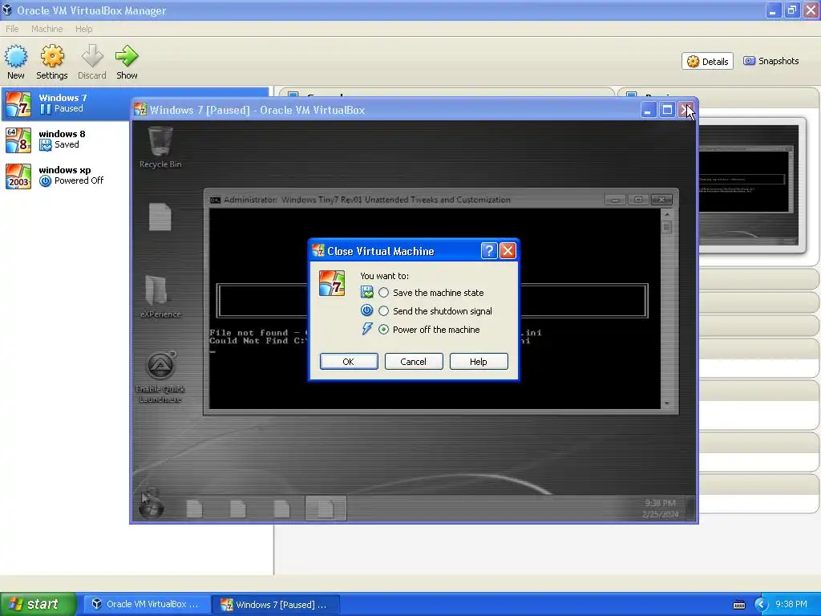Click Cancel in Close Virtual Machine dialog
Viewport: 821px width, 616px height.
pos(414,362)
